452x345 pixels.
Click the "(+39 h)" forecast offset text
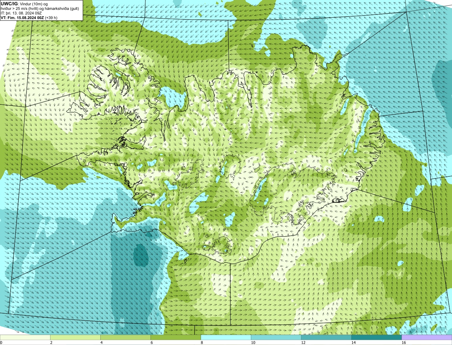(51, 18)
